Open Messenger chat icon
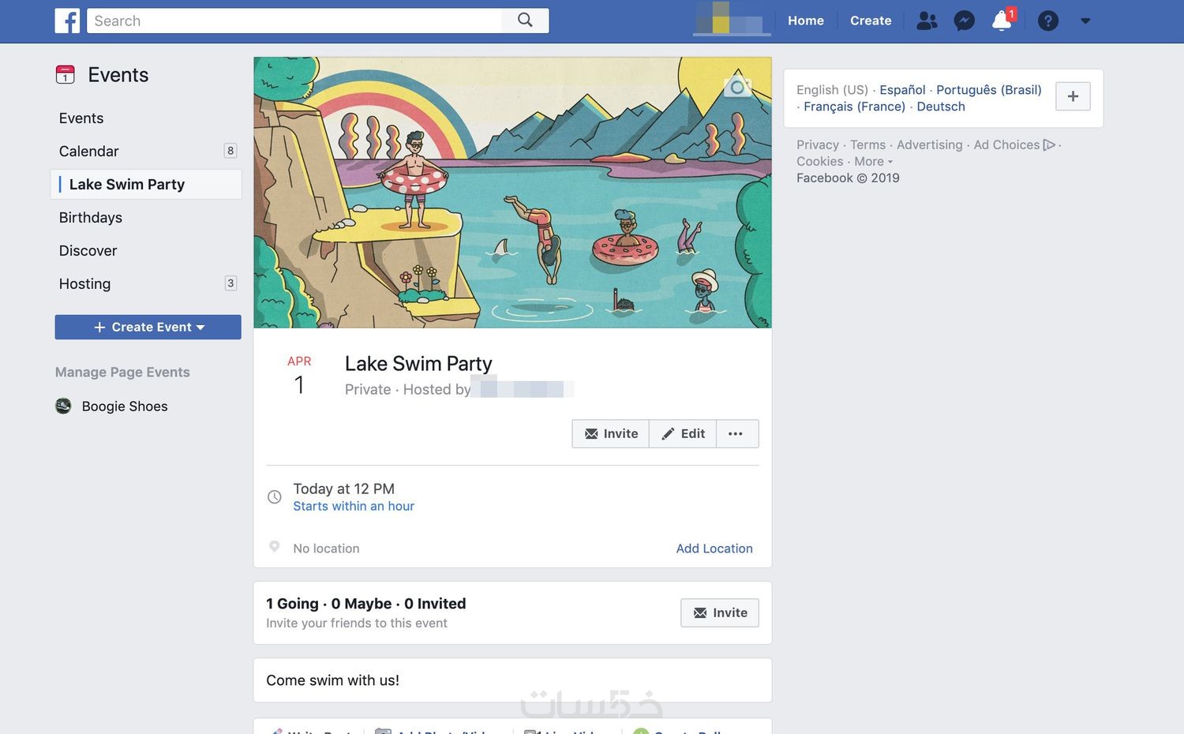 (x=964, y=21)
